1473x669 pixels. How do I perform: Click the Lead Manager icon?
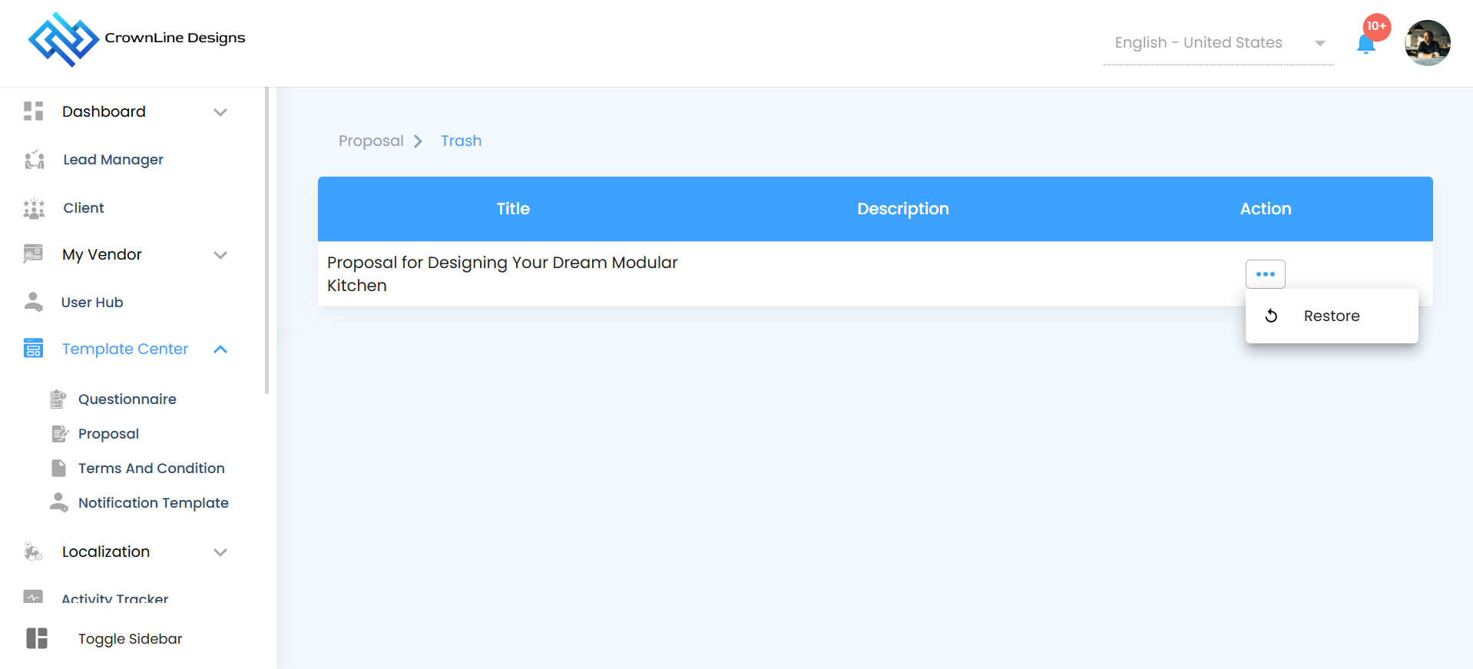[x=34, y=160]
